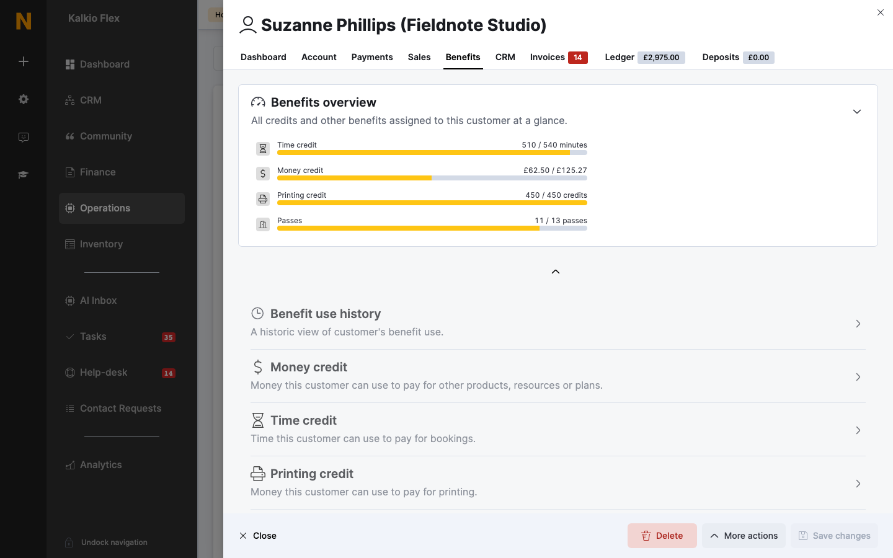Open the chat feedback icon in left rail
The image size is (893, 558).
click(24, 138)
